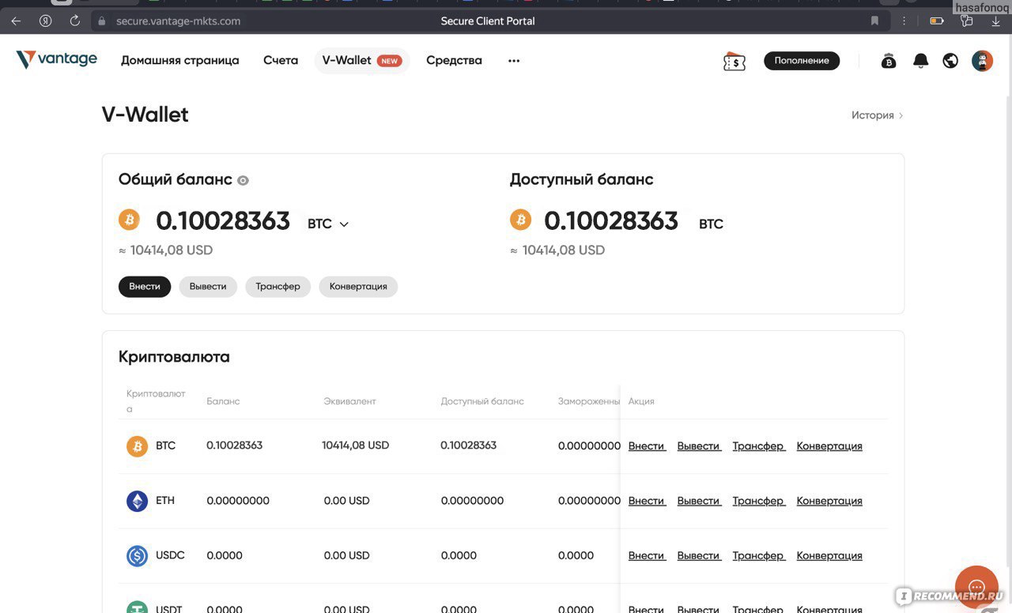This screenshot has width=1012, height=613.
Task: Click the BTC coin icon in table
Action: (137, 446)
